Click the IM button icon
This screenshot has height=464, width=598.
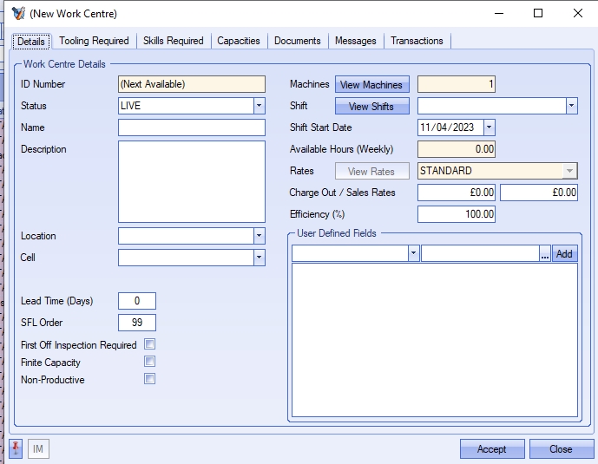(x=38, y=448)
